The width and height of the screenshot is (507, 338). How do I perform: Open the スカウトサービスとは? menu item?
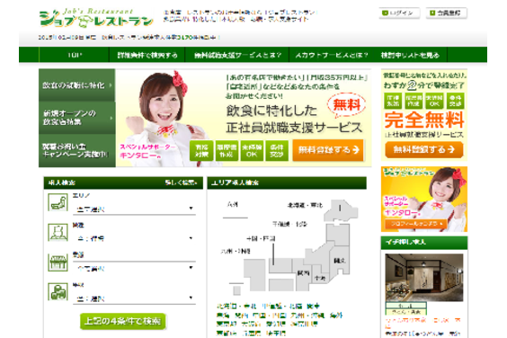(331, 55)
